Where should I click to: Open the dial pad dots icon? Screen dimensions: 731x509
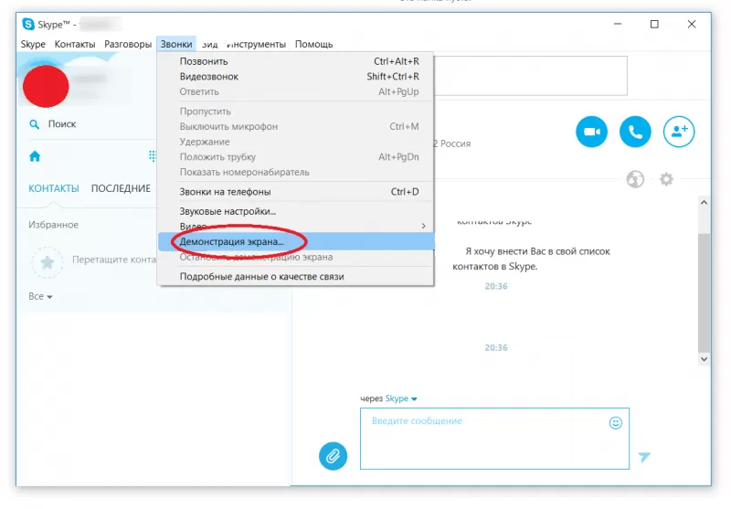(152, 155)
